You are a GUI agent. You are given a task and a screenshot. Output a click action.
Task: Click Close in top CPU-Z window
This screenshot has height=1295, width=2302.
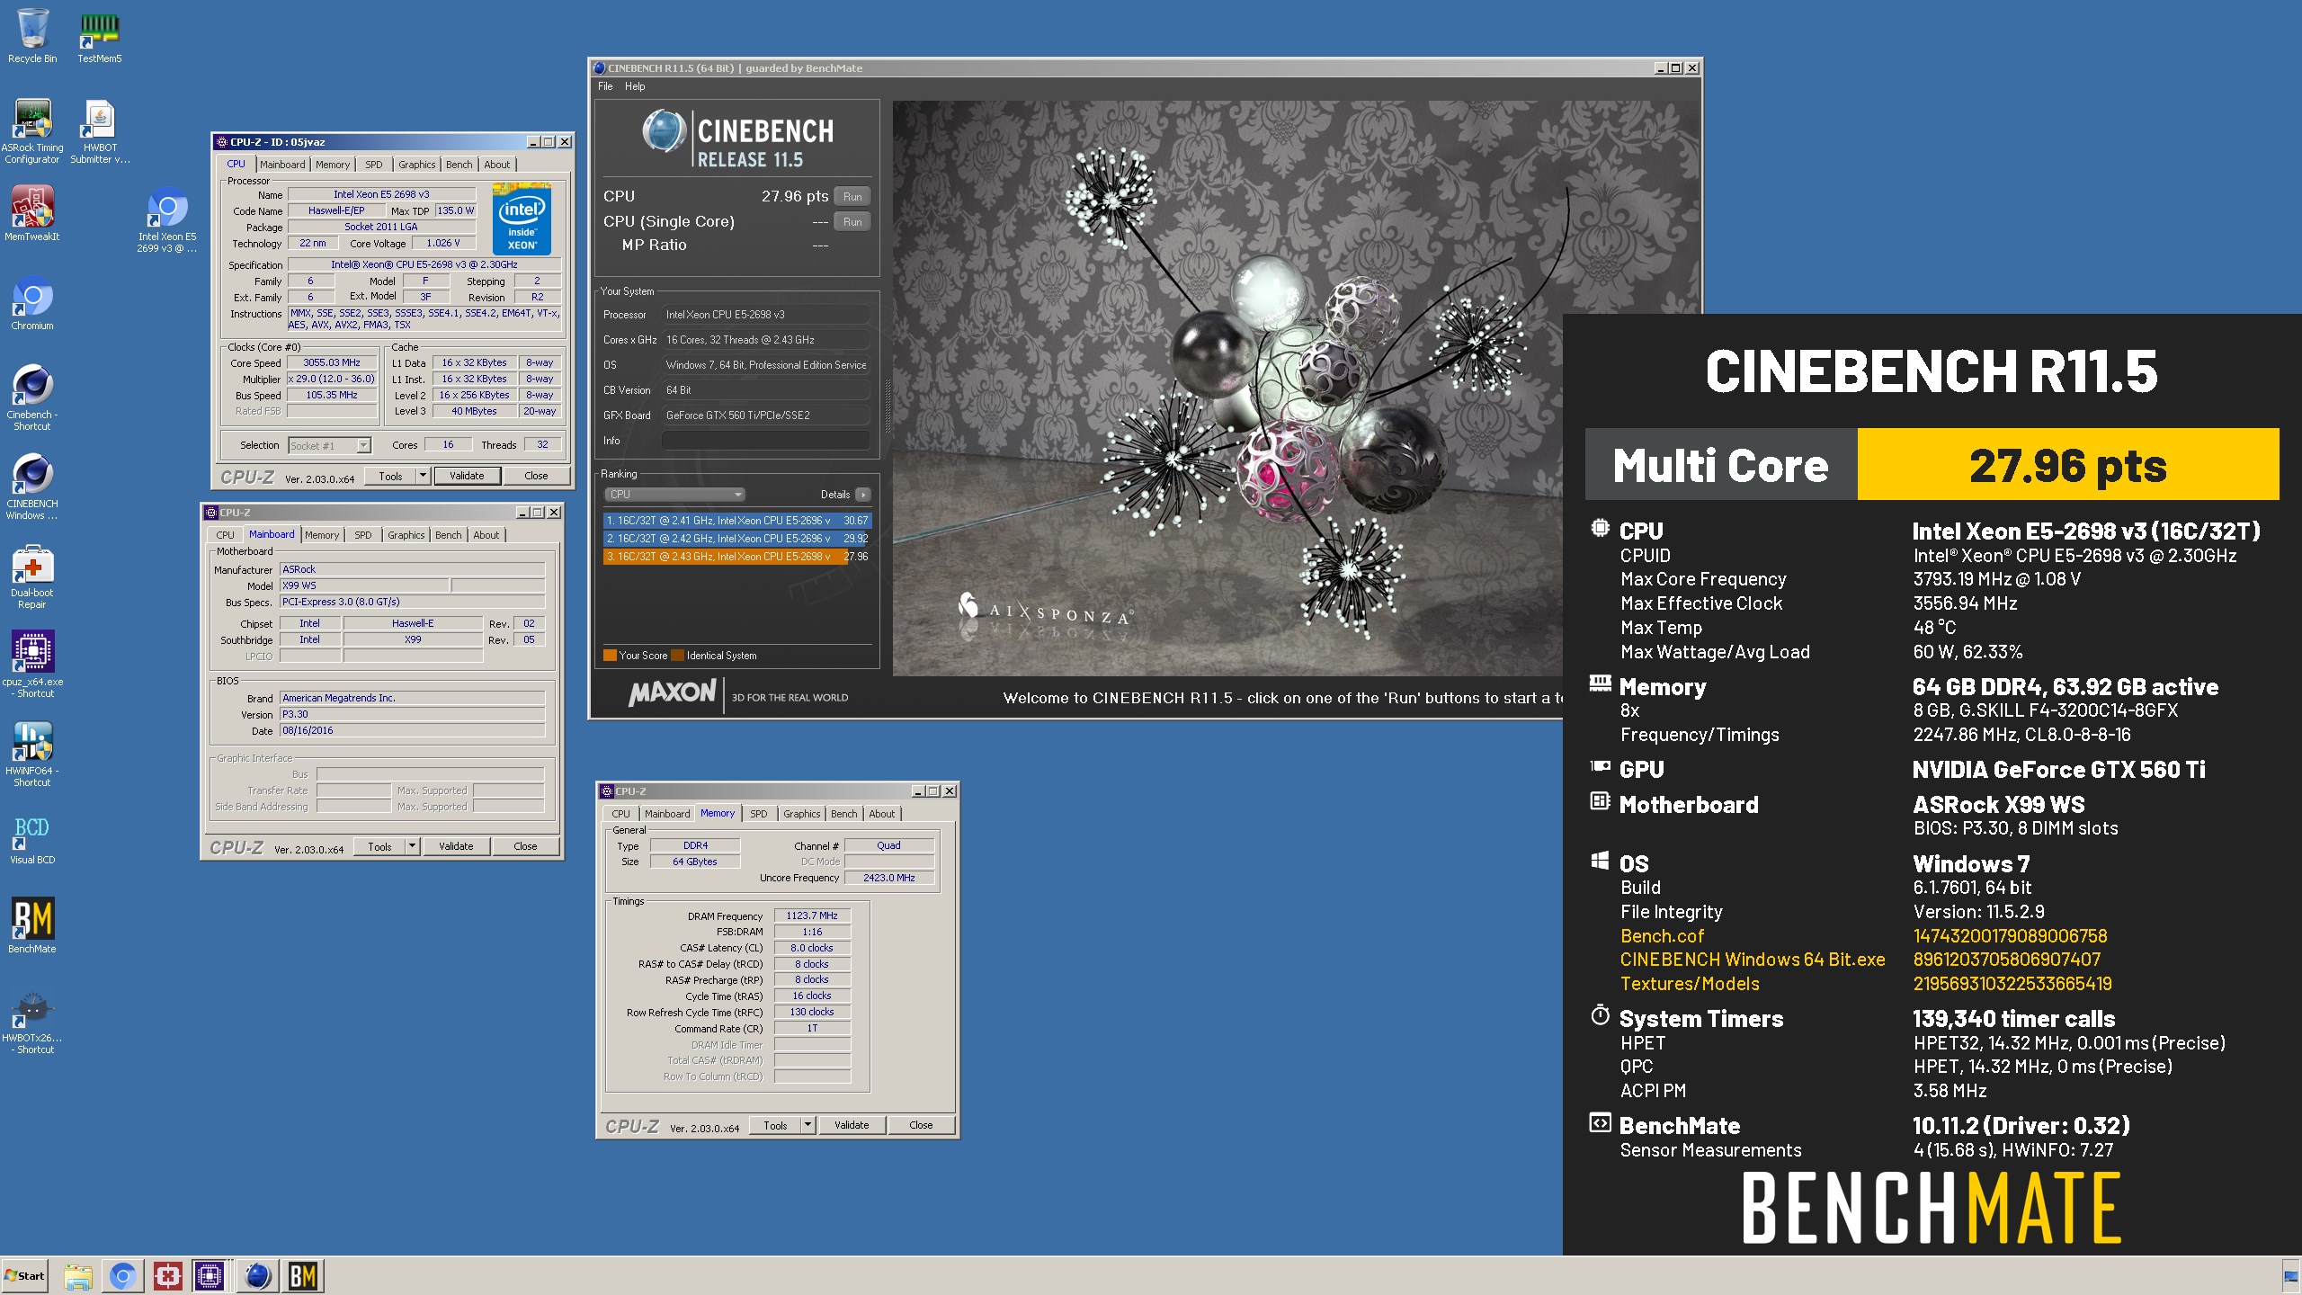pos(536,477)
